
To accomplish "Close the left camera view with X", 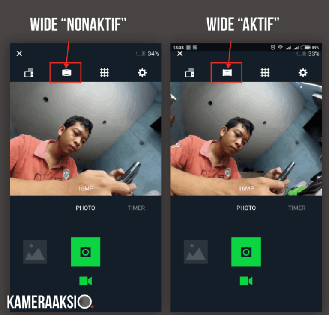I will click(x=19, y=53).
